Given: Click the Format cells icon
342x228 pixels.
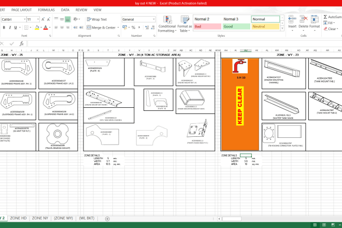Looking at the screenshot, I should coord(315,20).
